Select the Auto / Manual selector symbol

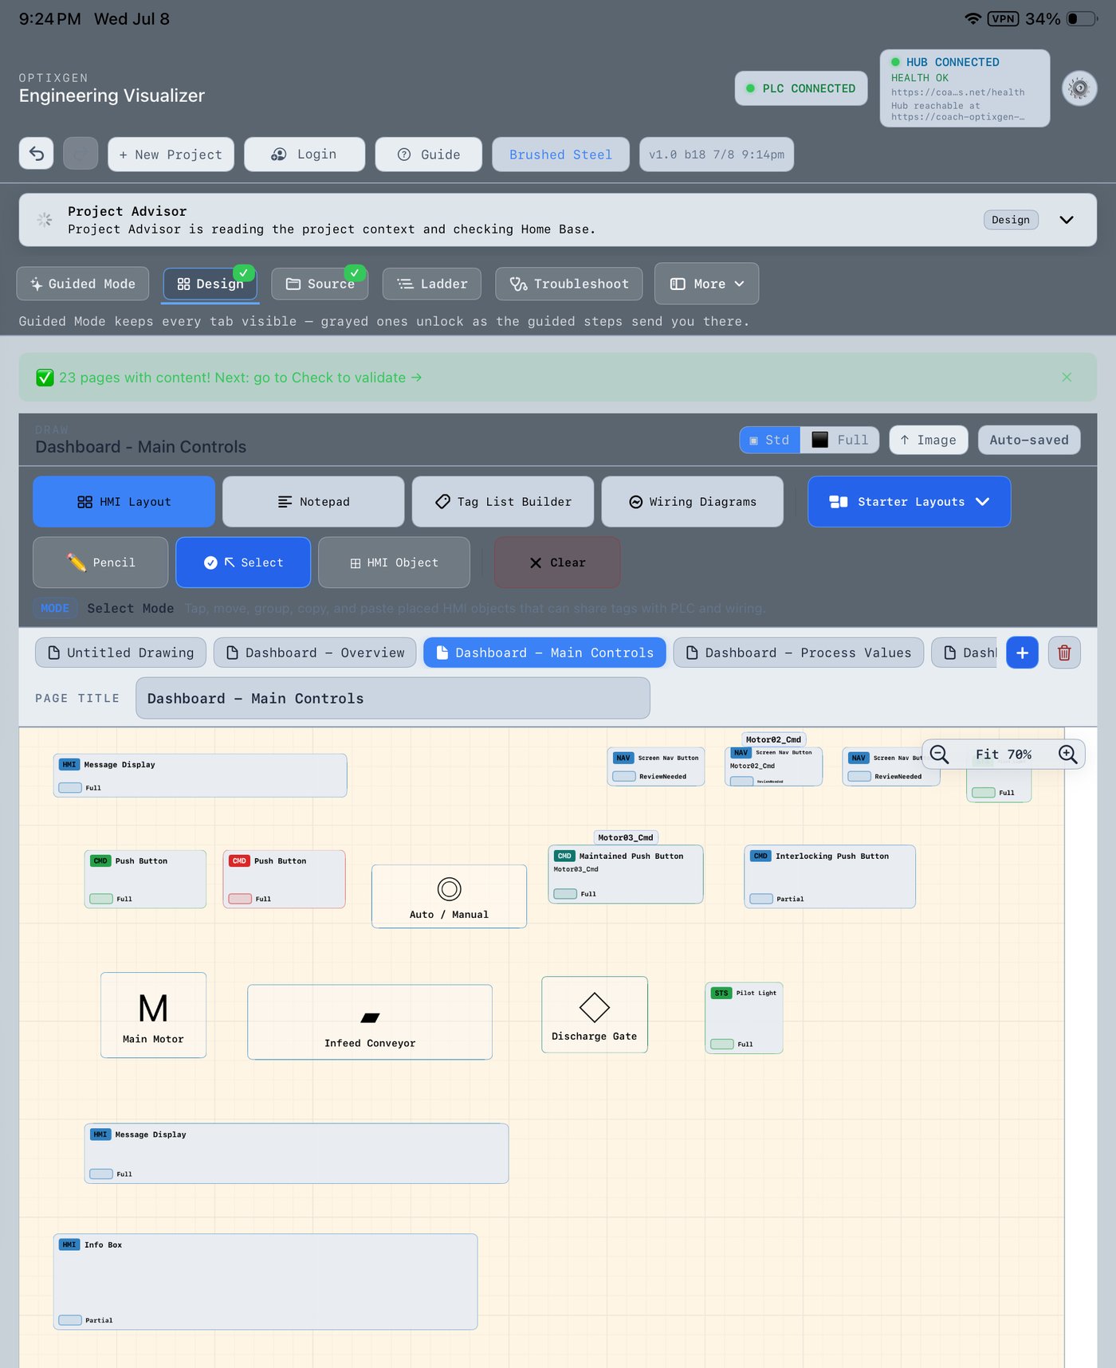click(x=449, y=896)
